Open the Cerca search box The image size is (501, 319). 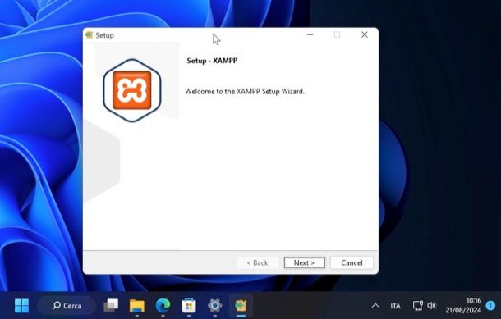click(x=67, y=306)
